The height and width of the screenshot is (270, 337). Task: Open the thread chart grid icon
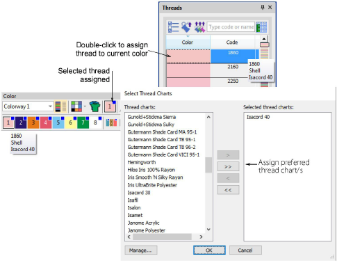[261, 27]
